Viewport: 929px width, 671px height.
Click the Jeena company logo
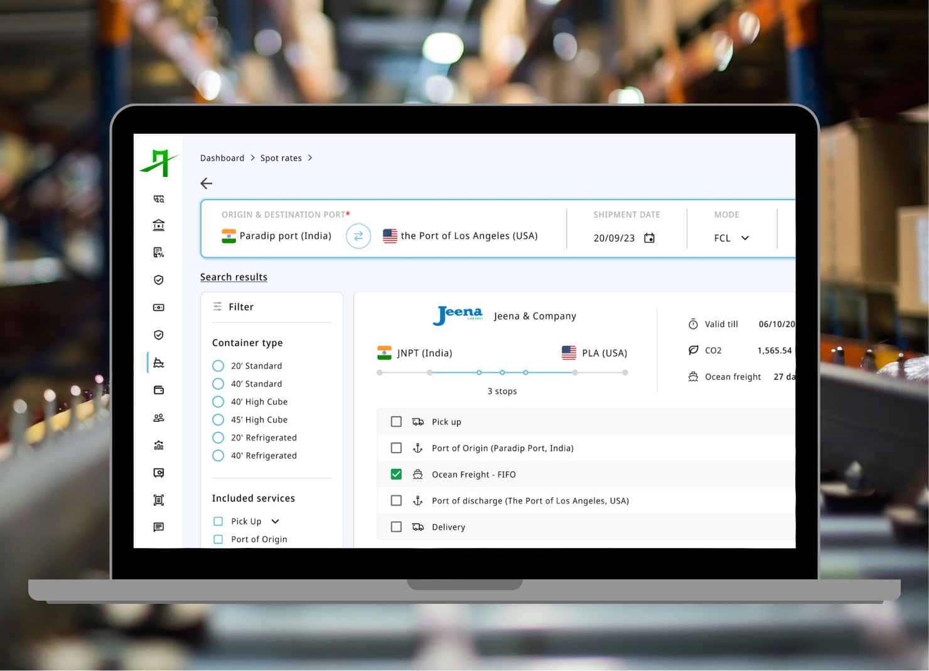coord(458,315)
